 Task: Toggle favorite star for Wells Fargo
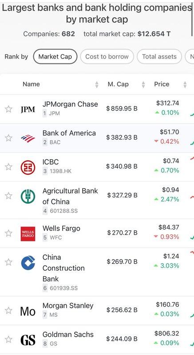8,233
